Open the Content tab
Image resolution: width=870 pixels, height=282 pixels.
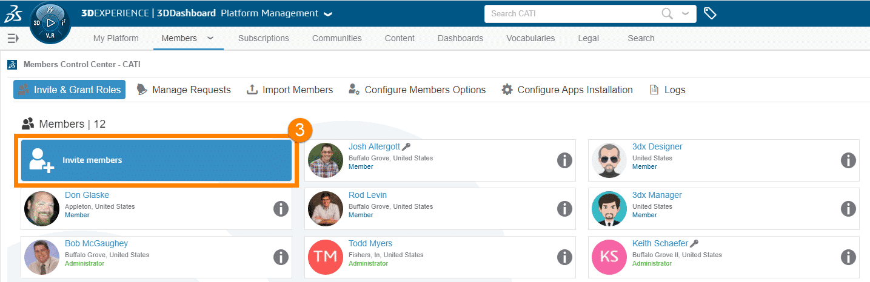[x=400, y=38]
